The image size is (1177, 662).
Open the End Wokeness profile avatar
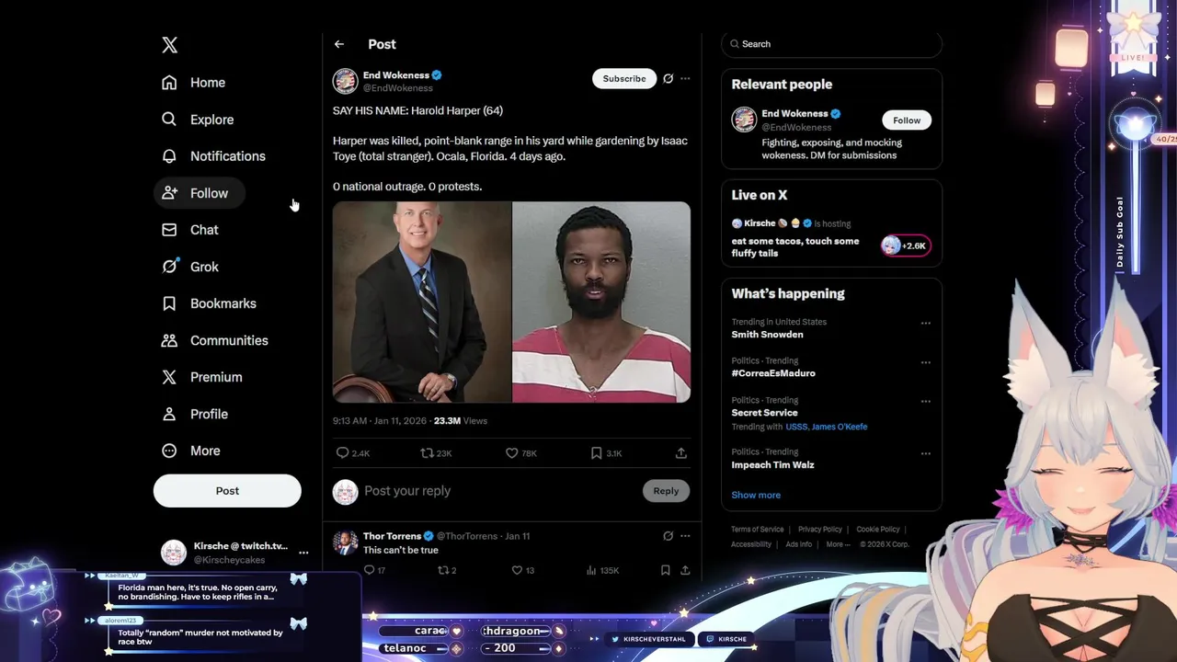(x=345, y=81)
